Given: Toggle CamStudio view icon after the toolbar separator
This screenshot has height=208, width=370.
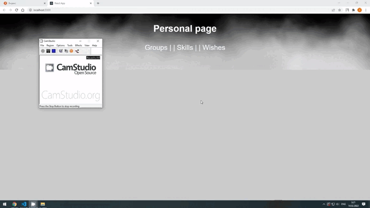Looking at the screenshot, I should [x=61, y=51].
